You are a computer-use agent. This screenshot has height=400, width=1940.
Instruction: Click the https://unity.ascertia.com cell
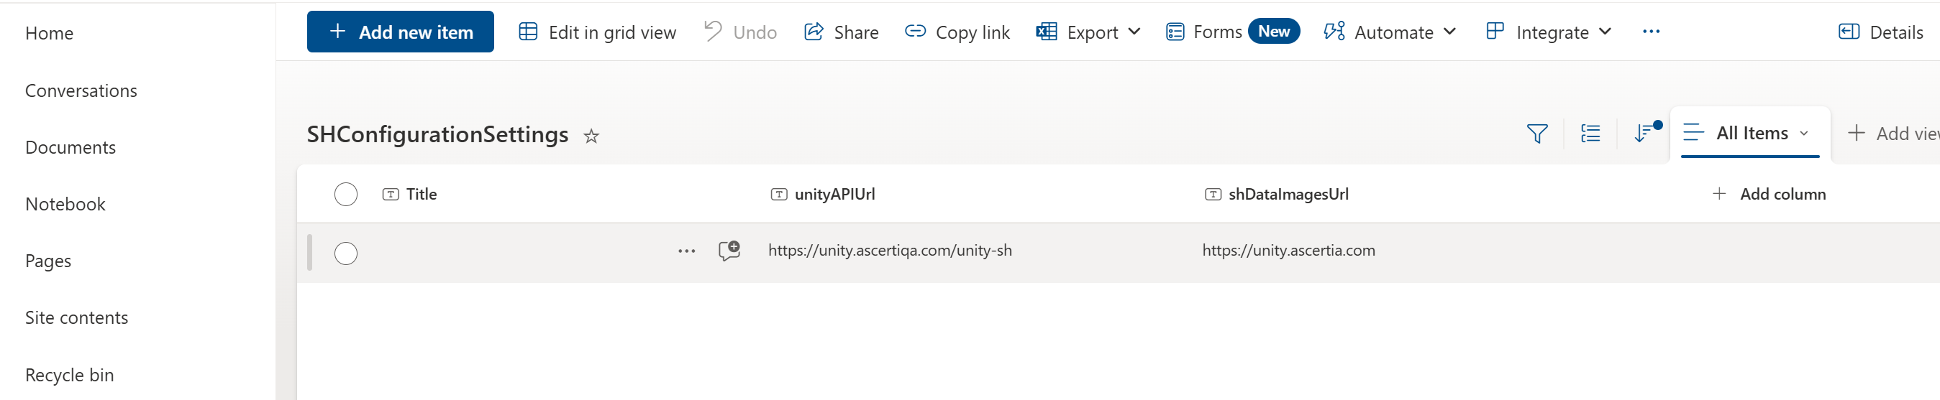pyautogui.click(x=1288, y=251)
